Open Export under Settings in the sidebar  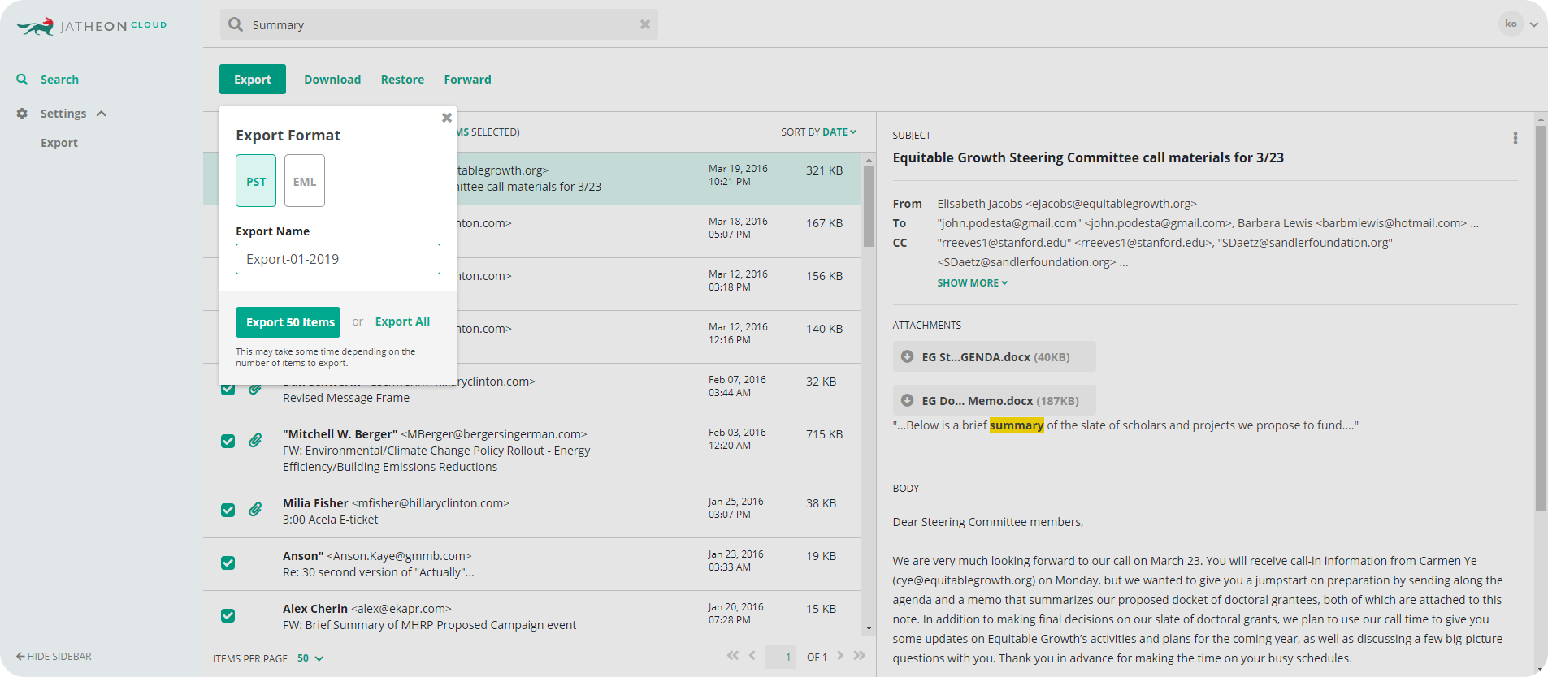59,143
